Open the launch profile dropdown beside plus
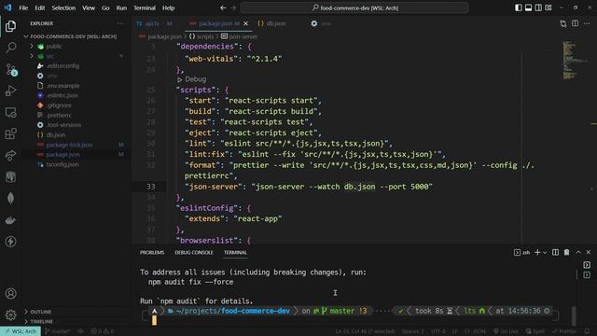This screenshot has height=336, width=597. coord(545,252)
